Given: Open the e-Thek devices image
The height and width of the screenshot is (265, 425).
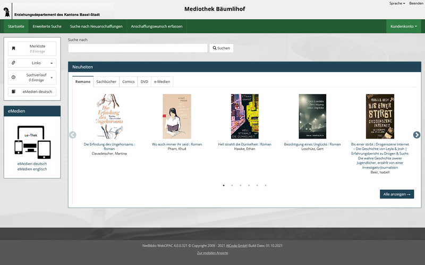Looking at the screenshot, I should [x=32, y=142].
